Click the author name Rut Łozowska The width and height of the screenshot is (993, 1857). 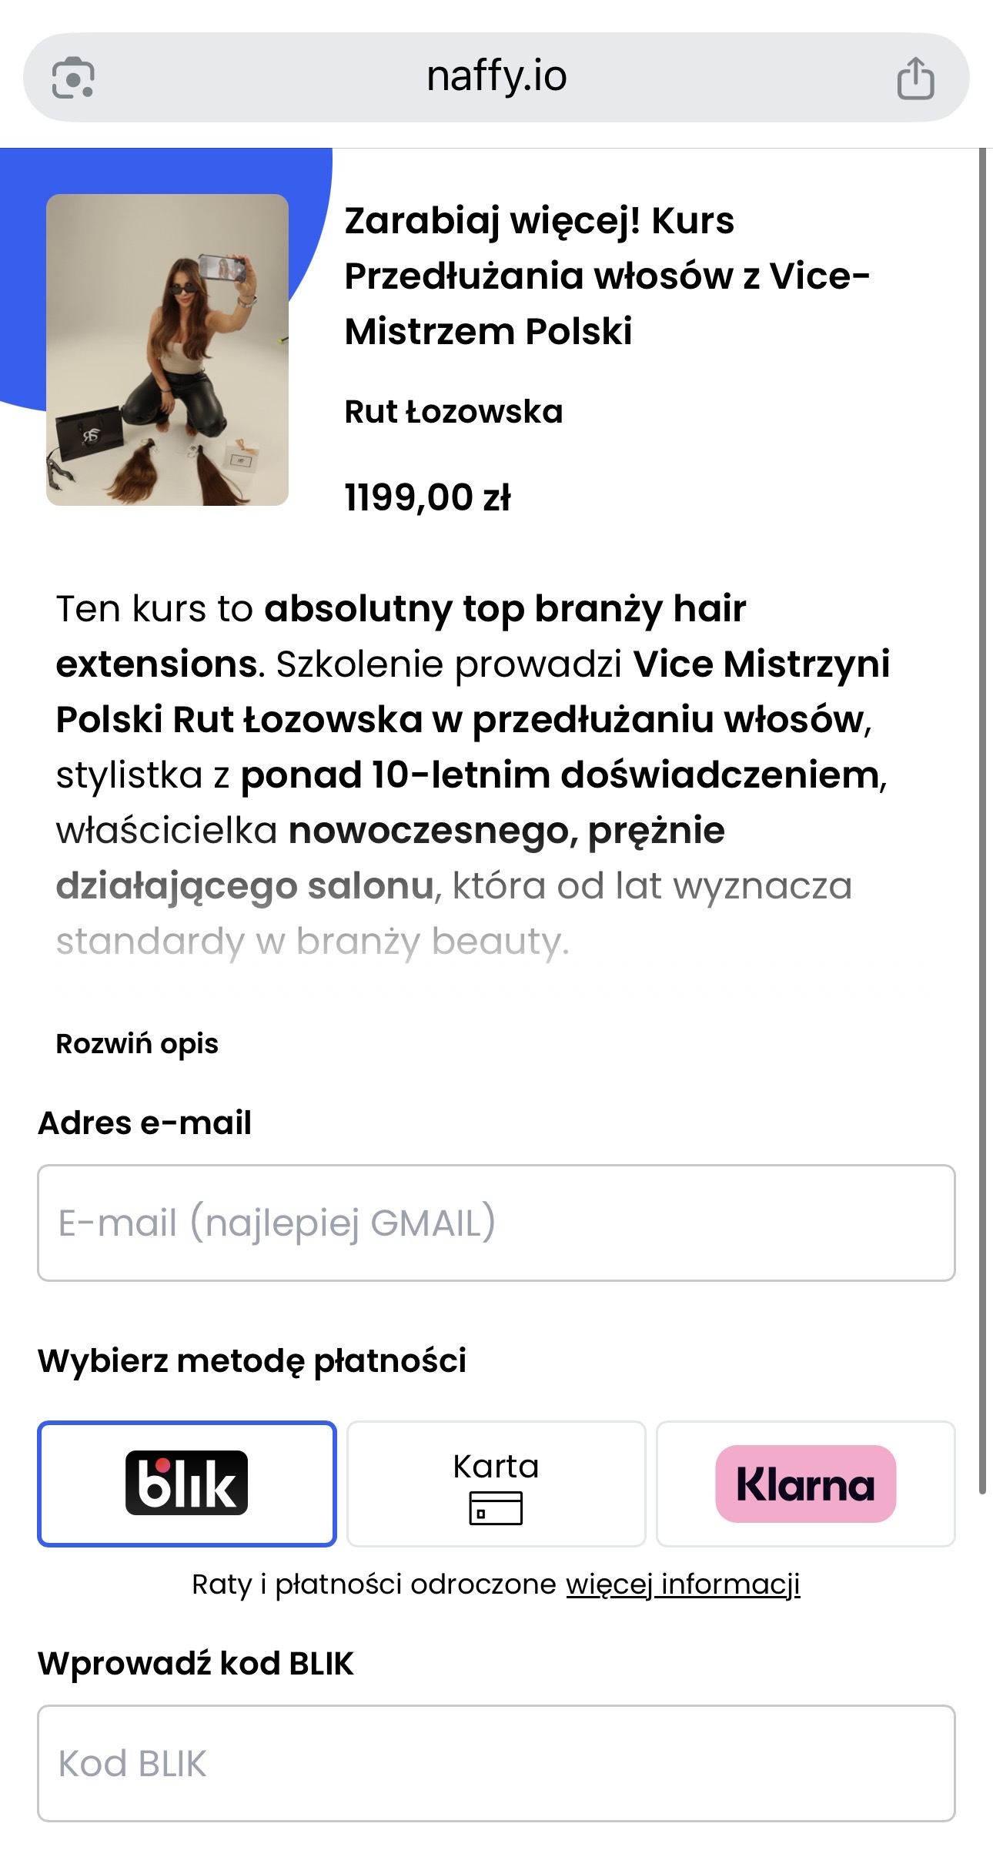pyautogui.click(x=453, y=412)
